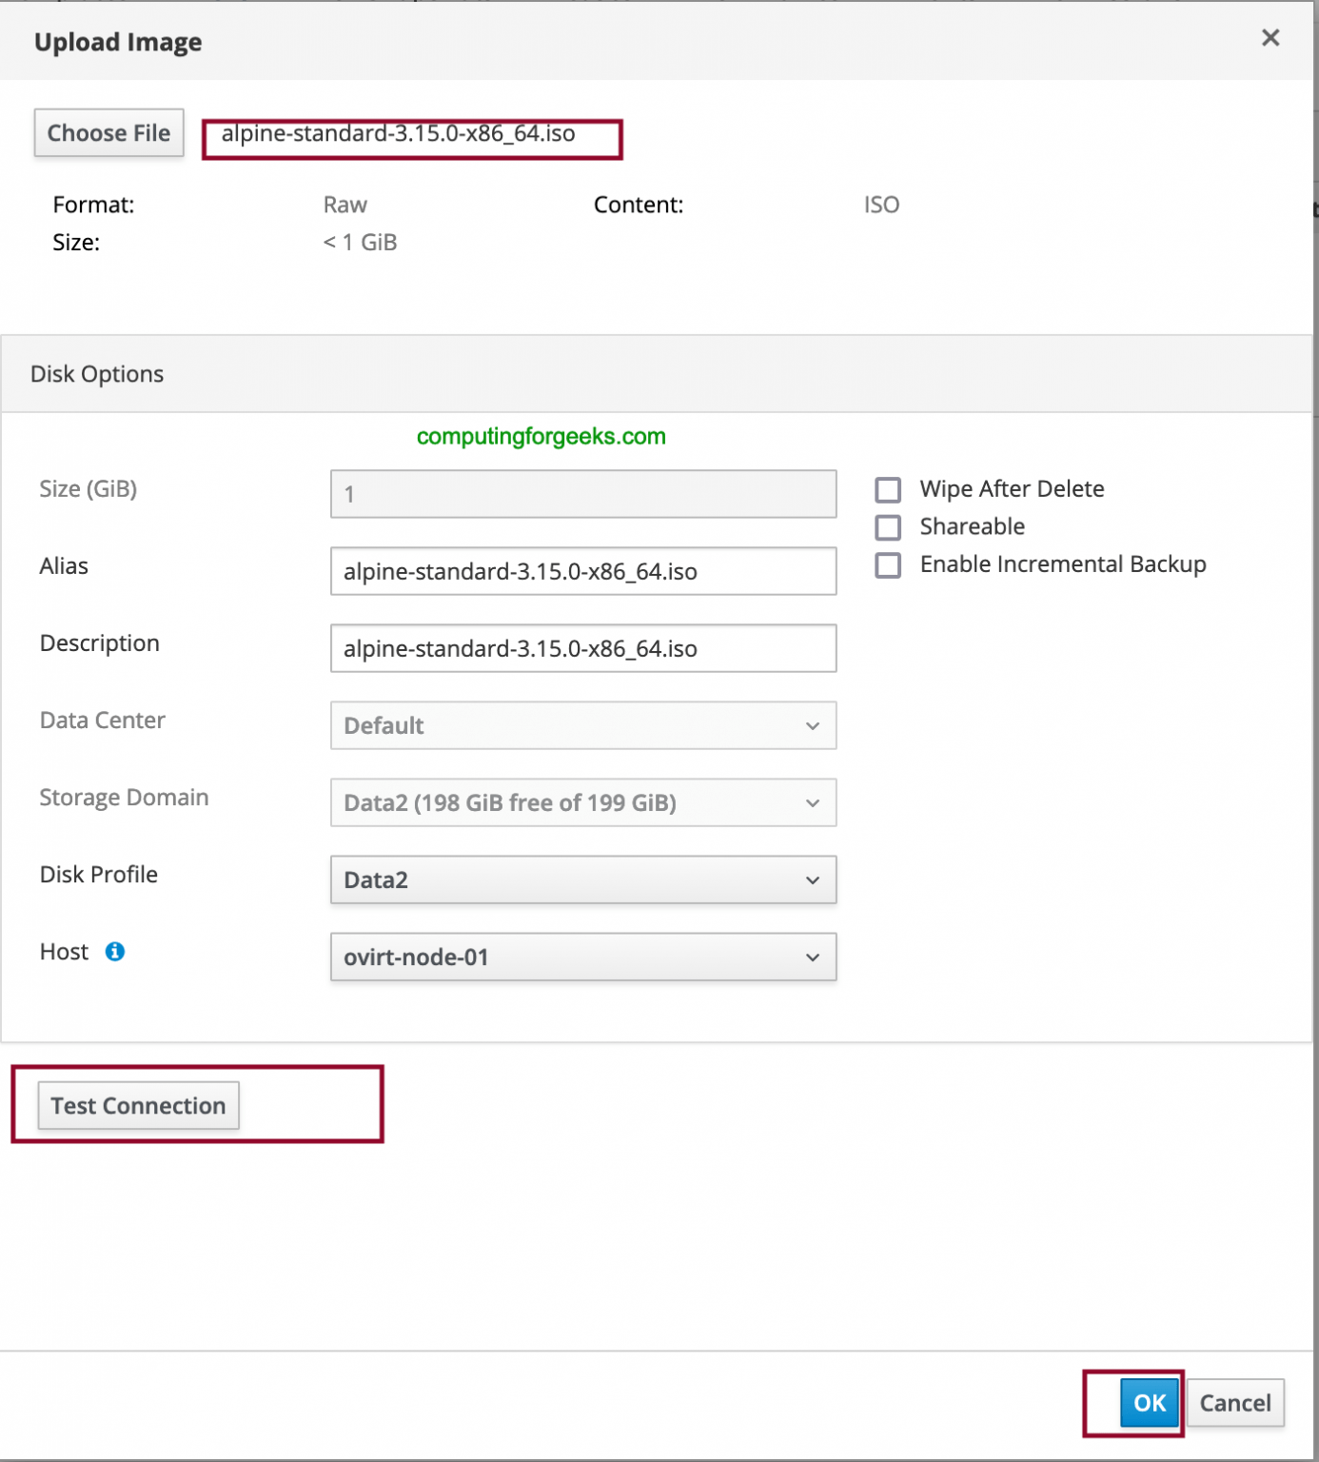Image resolution: width=1319 pixels, height=1462 pixels.
Task: Click the computingforgeeks.com link
Action: pyautogui.click(x=540, y=436)
